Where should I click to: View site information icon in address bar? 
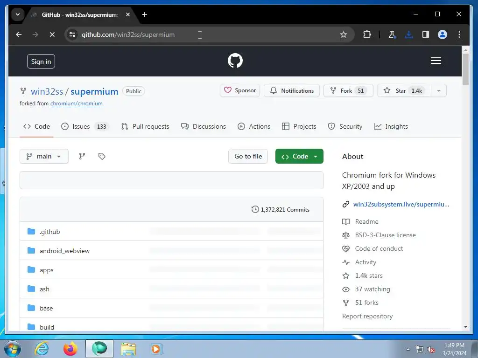click(72, 34)
